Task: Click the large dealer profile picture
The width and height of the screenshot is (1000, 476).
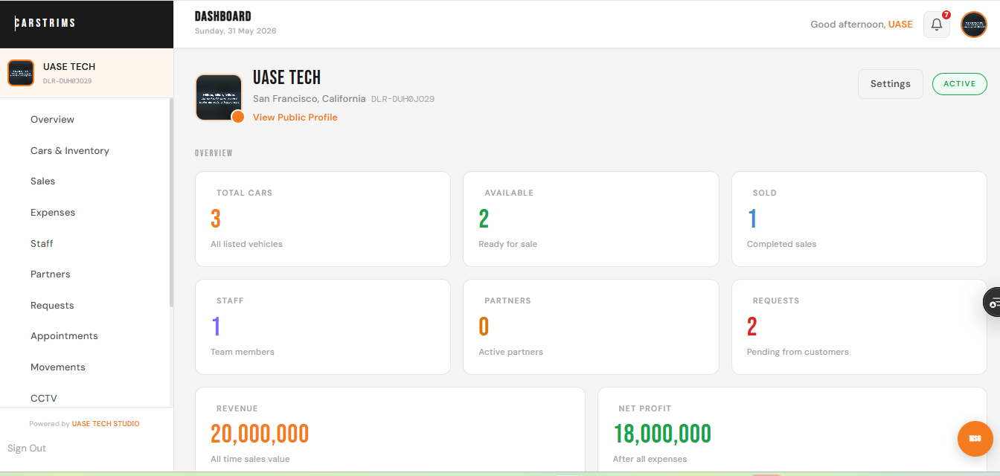Action: pos(219,97)
